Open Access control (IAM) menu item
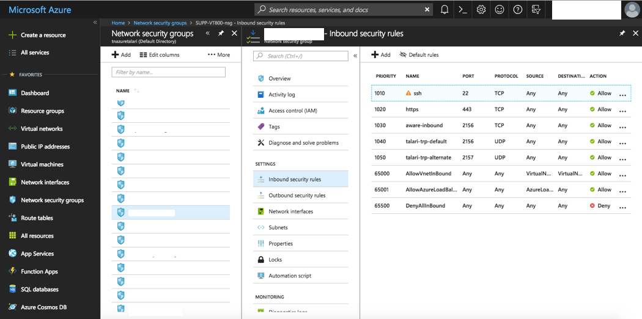The width and height of the screenshot is (642, 319). point(292,111)
